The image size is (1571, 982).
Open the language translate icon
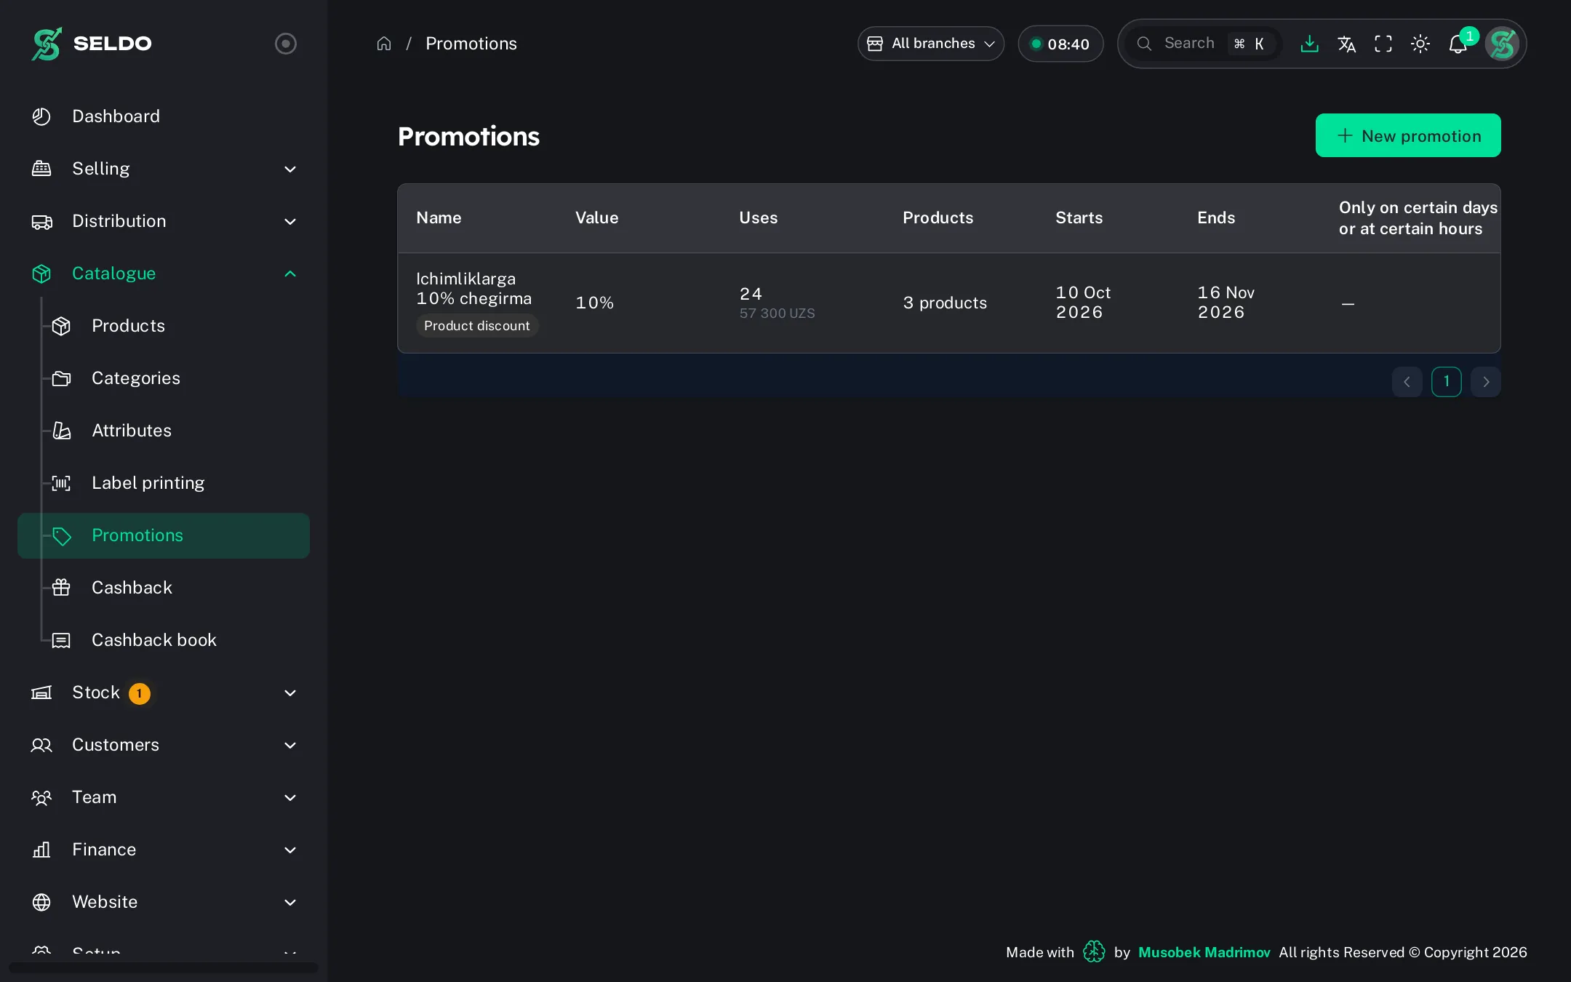tap(1346, 44)
